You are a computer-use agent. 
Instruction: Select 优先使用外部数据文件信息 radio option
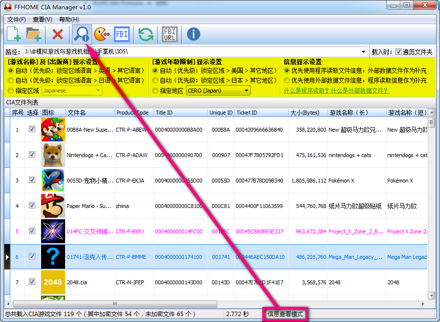286,80
